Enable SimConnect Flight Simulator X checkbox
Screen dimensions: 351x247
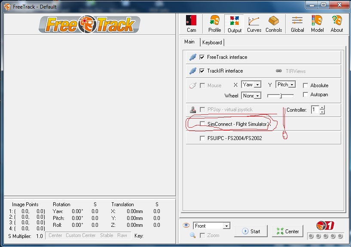(x=202, y=124)
